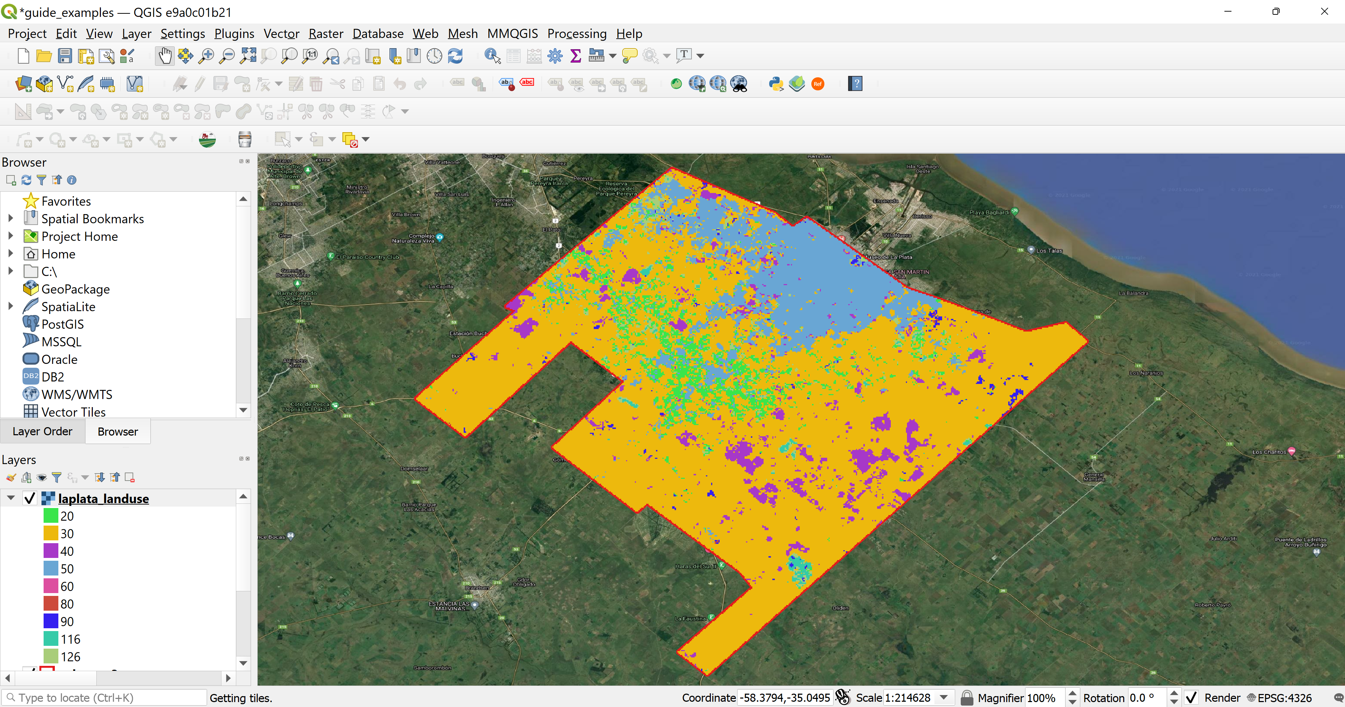
Task: Click the Statistical Summary sigma icon
Action: pos(575,55)
